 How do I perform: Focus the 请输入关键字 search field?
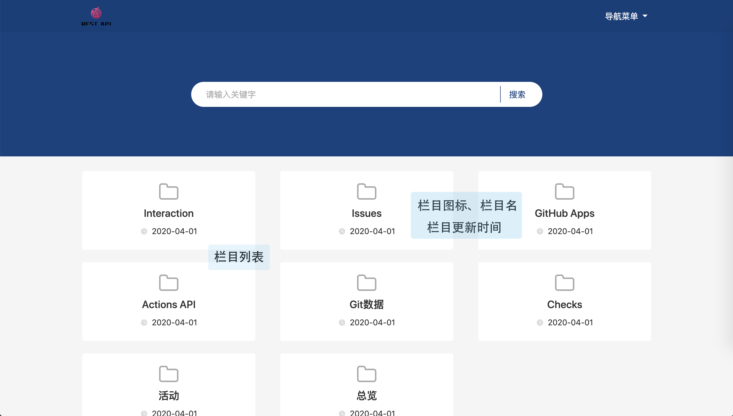tap(343, 94)
